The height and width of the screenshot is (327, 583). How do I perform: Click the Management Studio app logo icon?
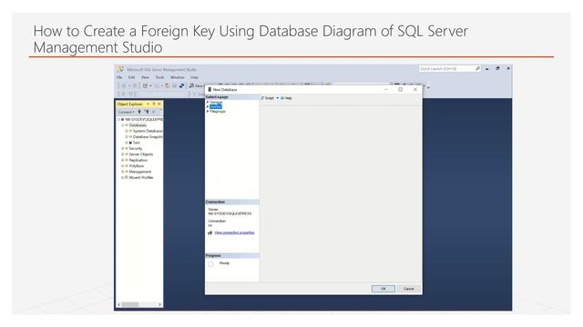(120, 69)
